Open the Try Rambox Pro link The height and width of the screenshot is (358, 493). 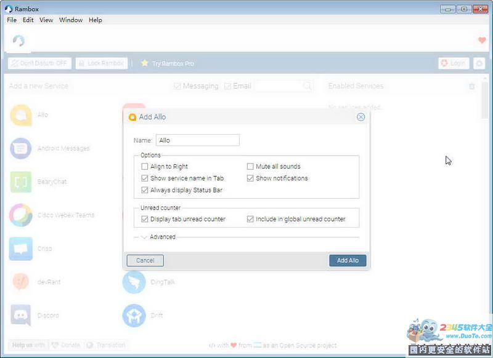coord(168,63)
